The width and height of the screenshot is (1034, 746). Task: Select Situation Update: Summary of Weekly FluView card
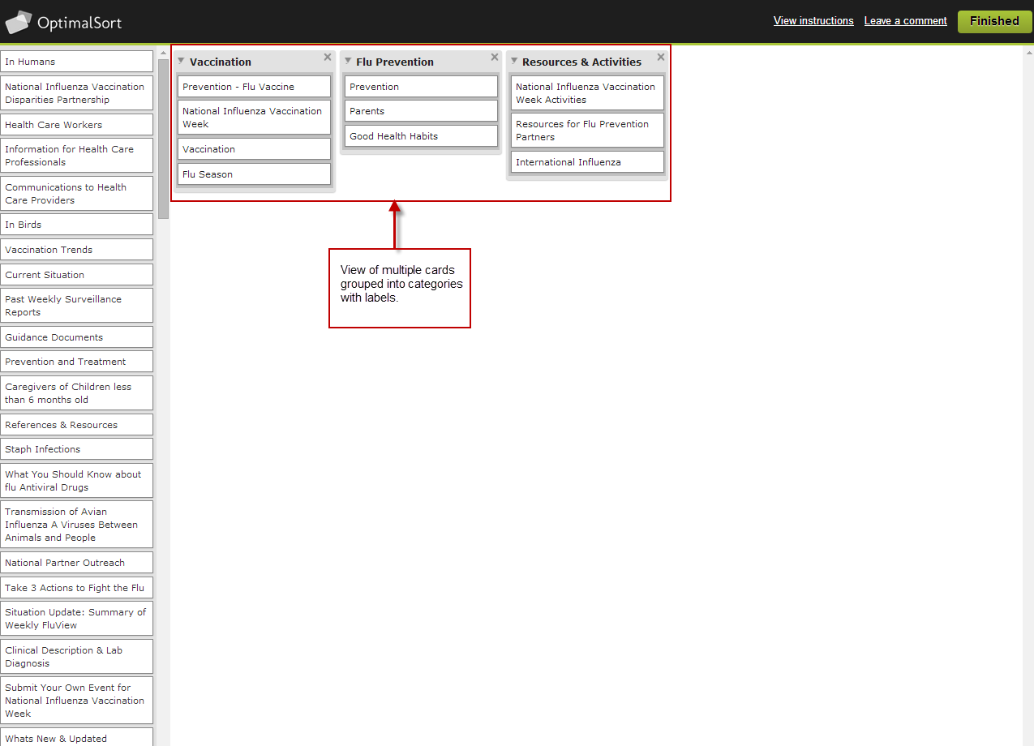click(x=76, y=619)
